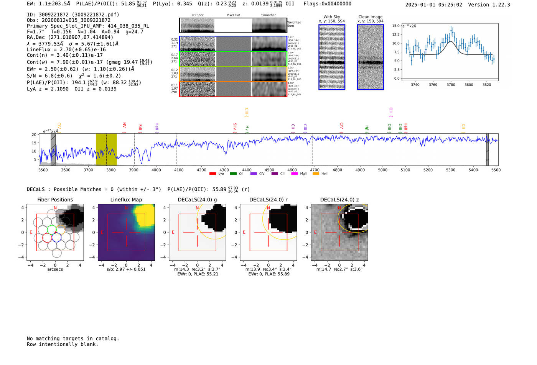Open the DECaLS(24.0) g image

coord(198,232)
